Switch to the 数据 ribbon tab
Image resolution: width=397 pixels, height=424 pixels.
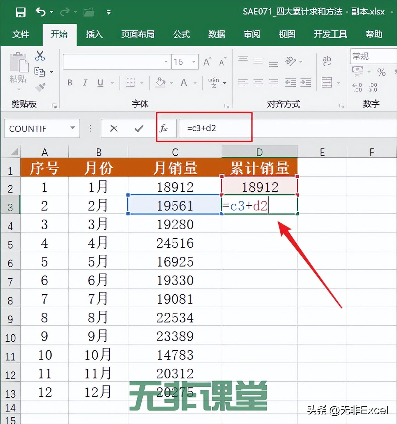tap(216, 35)
